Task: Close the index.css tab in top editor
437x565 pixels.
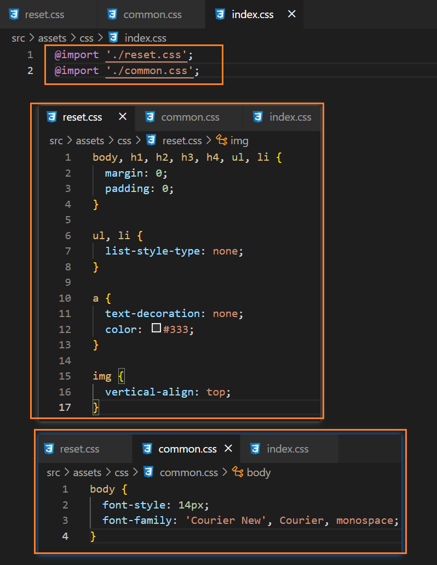Action: [292, 14]
